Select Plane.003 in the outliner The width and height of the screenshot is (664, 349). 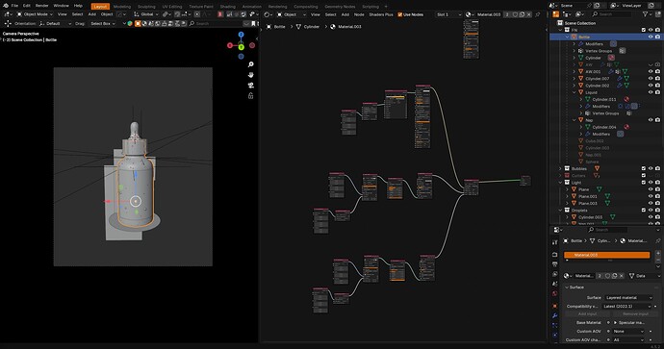pyautogui.click(x=588, y=204)
